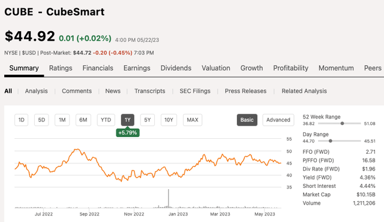Show Comments feed
This screenshot has width=384, height=222.
pos(77,91)
